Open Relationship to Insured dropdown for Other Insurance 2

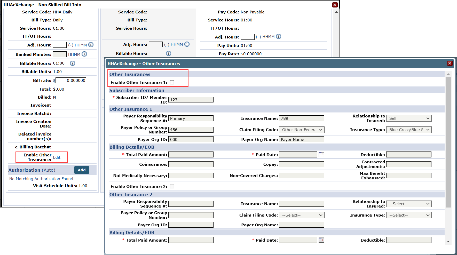pyautogui.click(x=409, y=204)
